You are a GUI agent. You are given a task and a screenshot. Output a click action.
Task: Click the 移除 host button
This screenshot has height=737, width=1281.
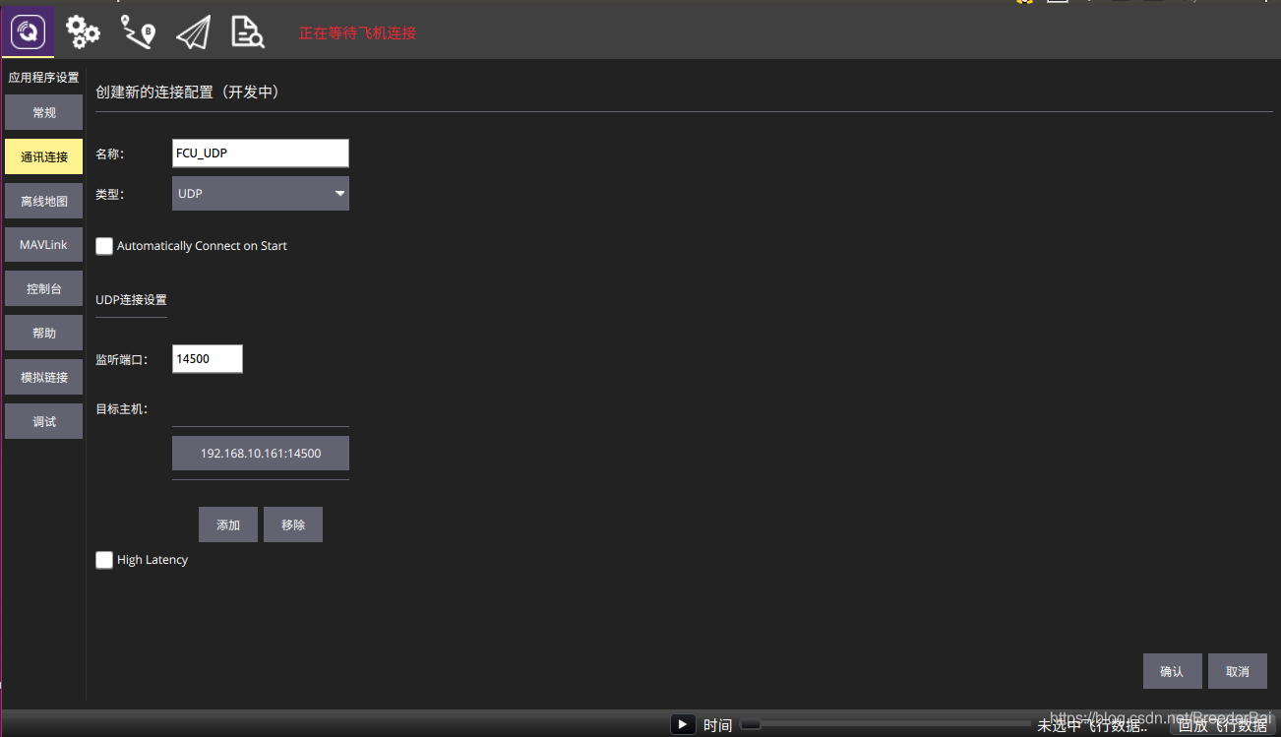coord(293,524)
